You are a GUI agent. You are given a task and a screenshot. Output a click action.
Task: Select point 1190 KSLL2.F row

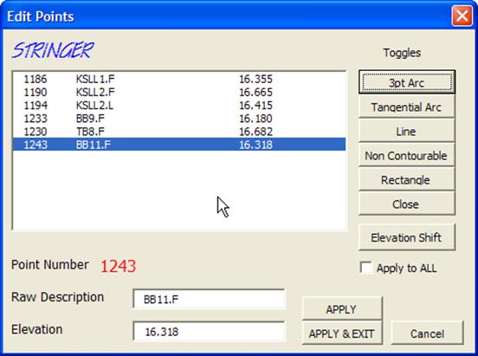179,92
